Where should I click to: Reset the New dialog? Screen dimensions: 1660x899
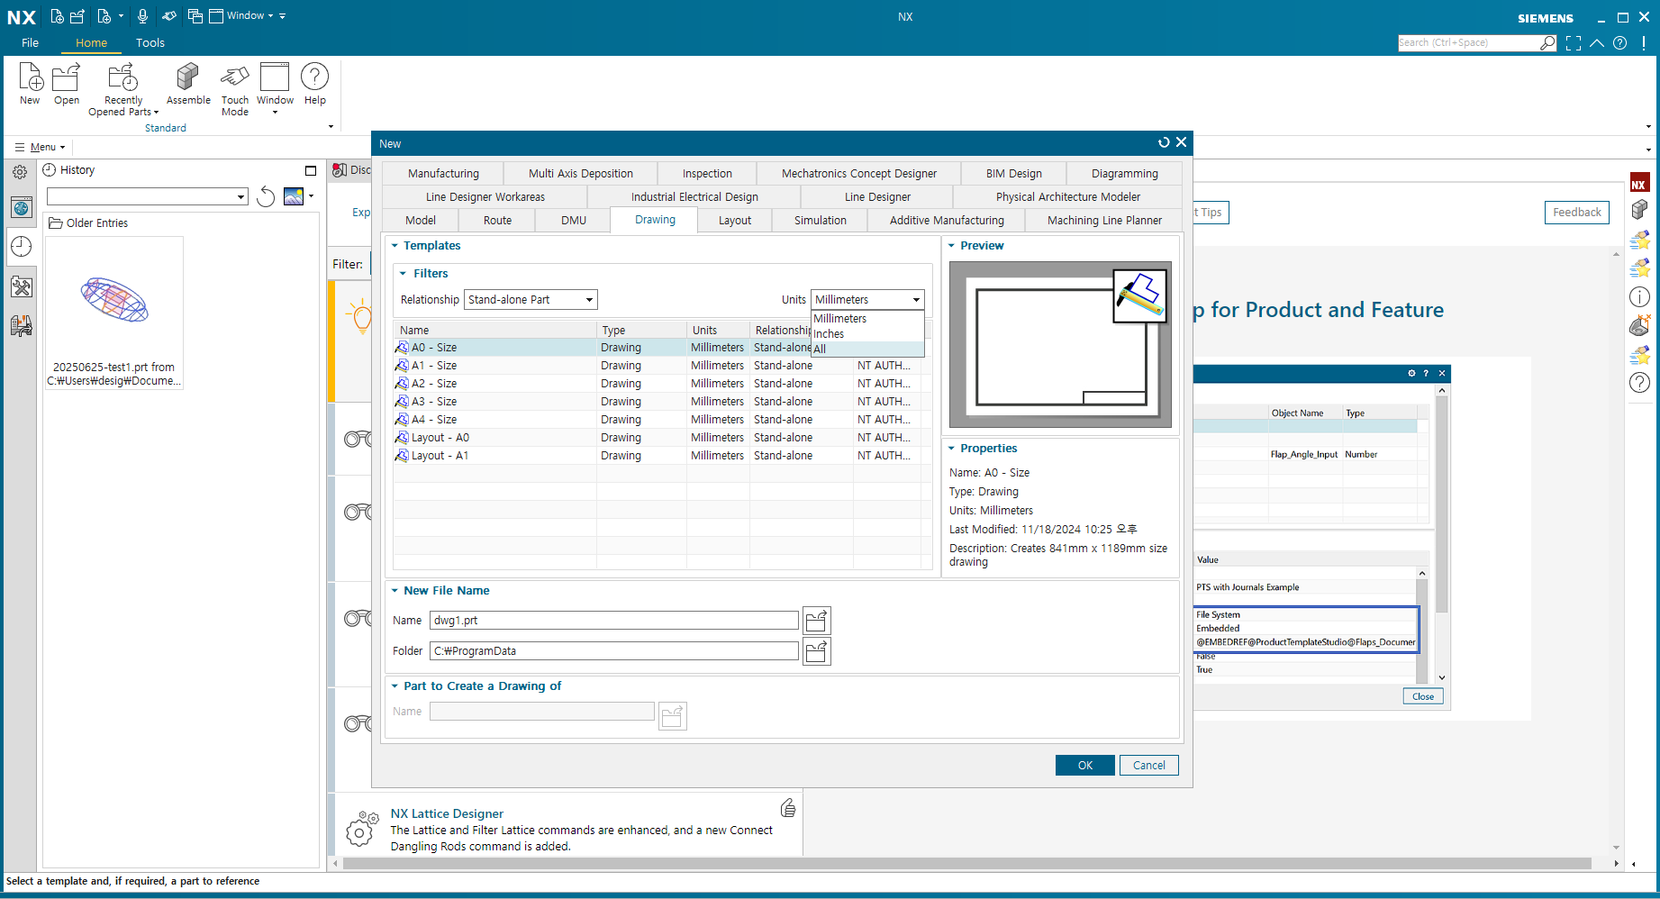[x=1164, y=142]
